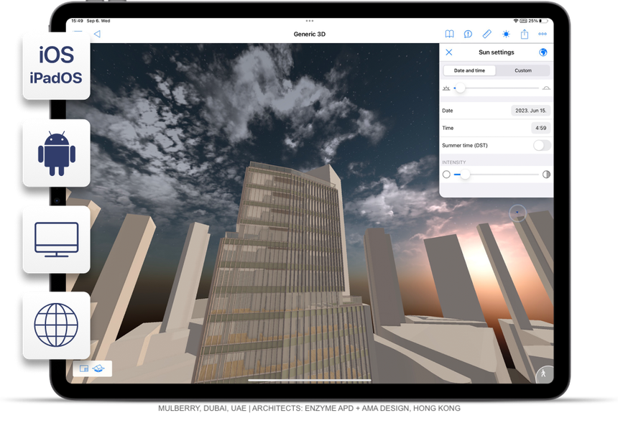The image size is (618, 423).
Task: Open the three-dot more options menu
Action: (x=543, y=34)
